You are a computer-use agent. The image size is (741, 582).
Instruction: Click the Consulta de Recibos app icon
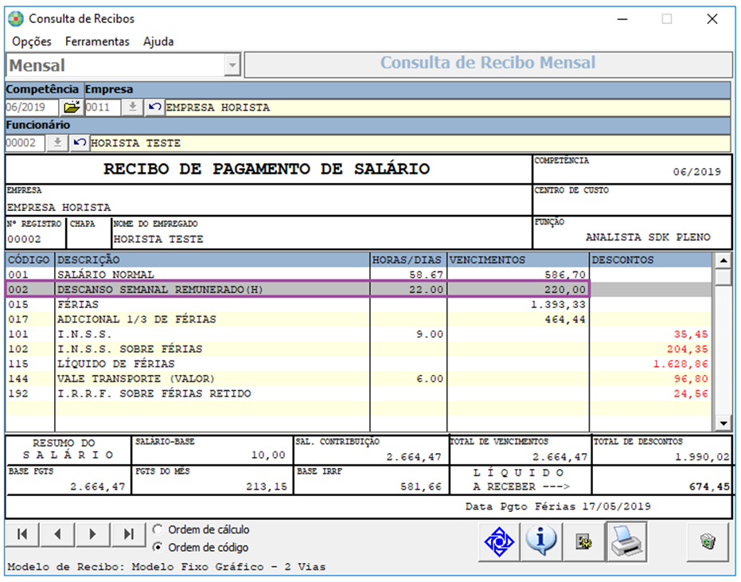(16, 19)
